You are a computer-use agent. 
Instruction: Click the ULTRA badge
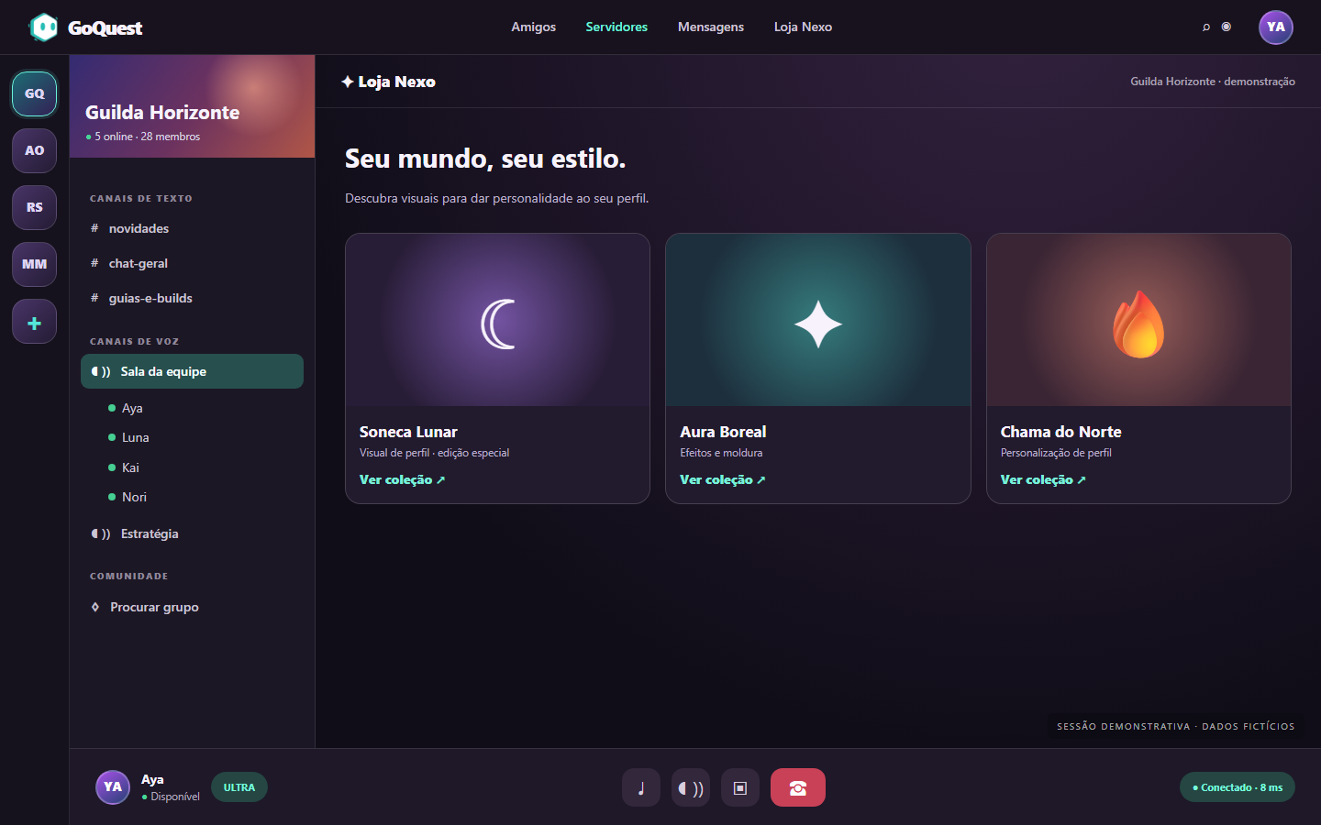239,787
